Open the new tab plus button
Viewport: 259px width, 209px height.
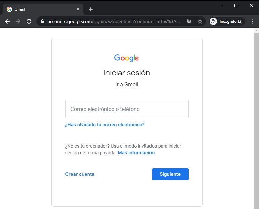tap(91, 9)
